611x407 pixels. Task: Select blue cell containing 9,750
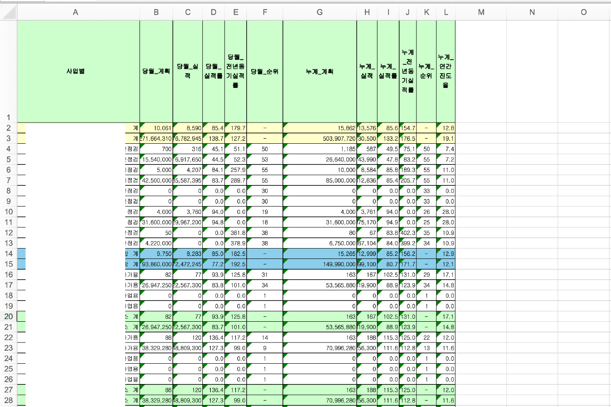click(156, 254)
